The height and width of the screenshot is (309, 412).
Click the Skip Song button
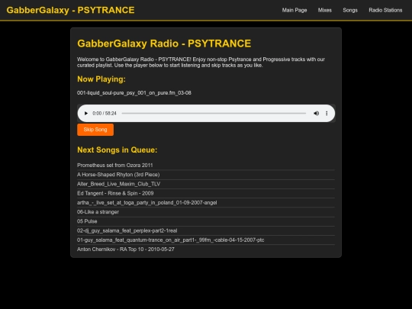point(95,130)
